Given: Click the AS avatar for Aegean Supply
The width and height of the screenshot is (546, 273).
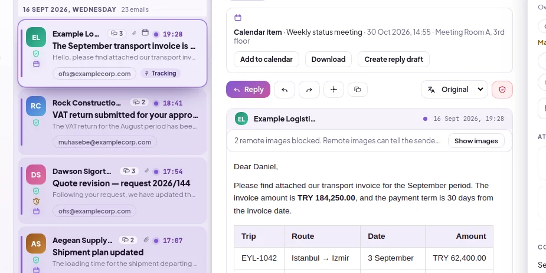Looking at the screenshot, I should 36,244.
